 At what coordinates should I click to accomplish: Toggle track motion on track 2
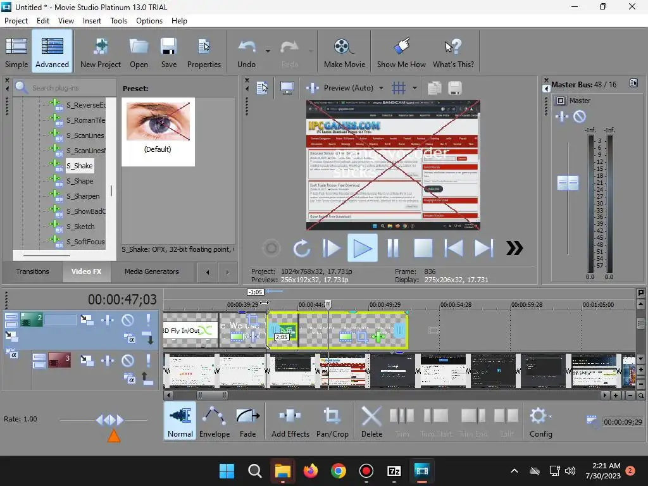(x=87, y=320)
